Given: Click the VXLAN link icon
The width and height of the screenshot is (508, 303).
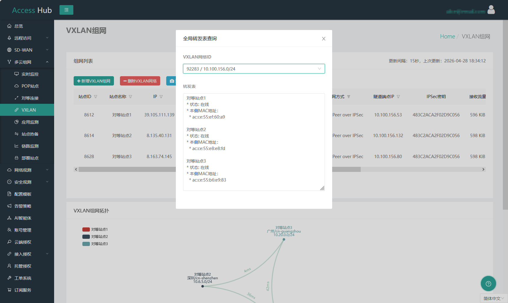Looking at the screenshot, I should click(x=17, y=110).
